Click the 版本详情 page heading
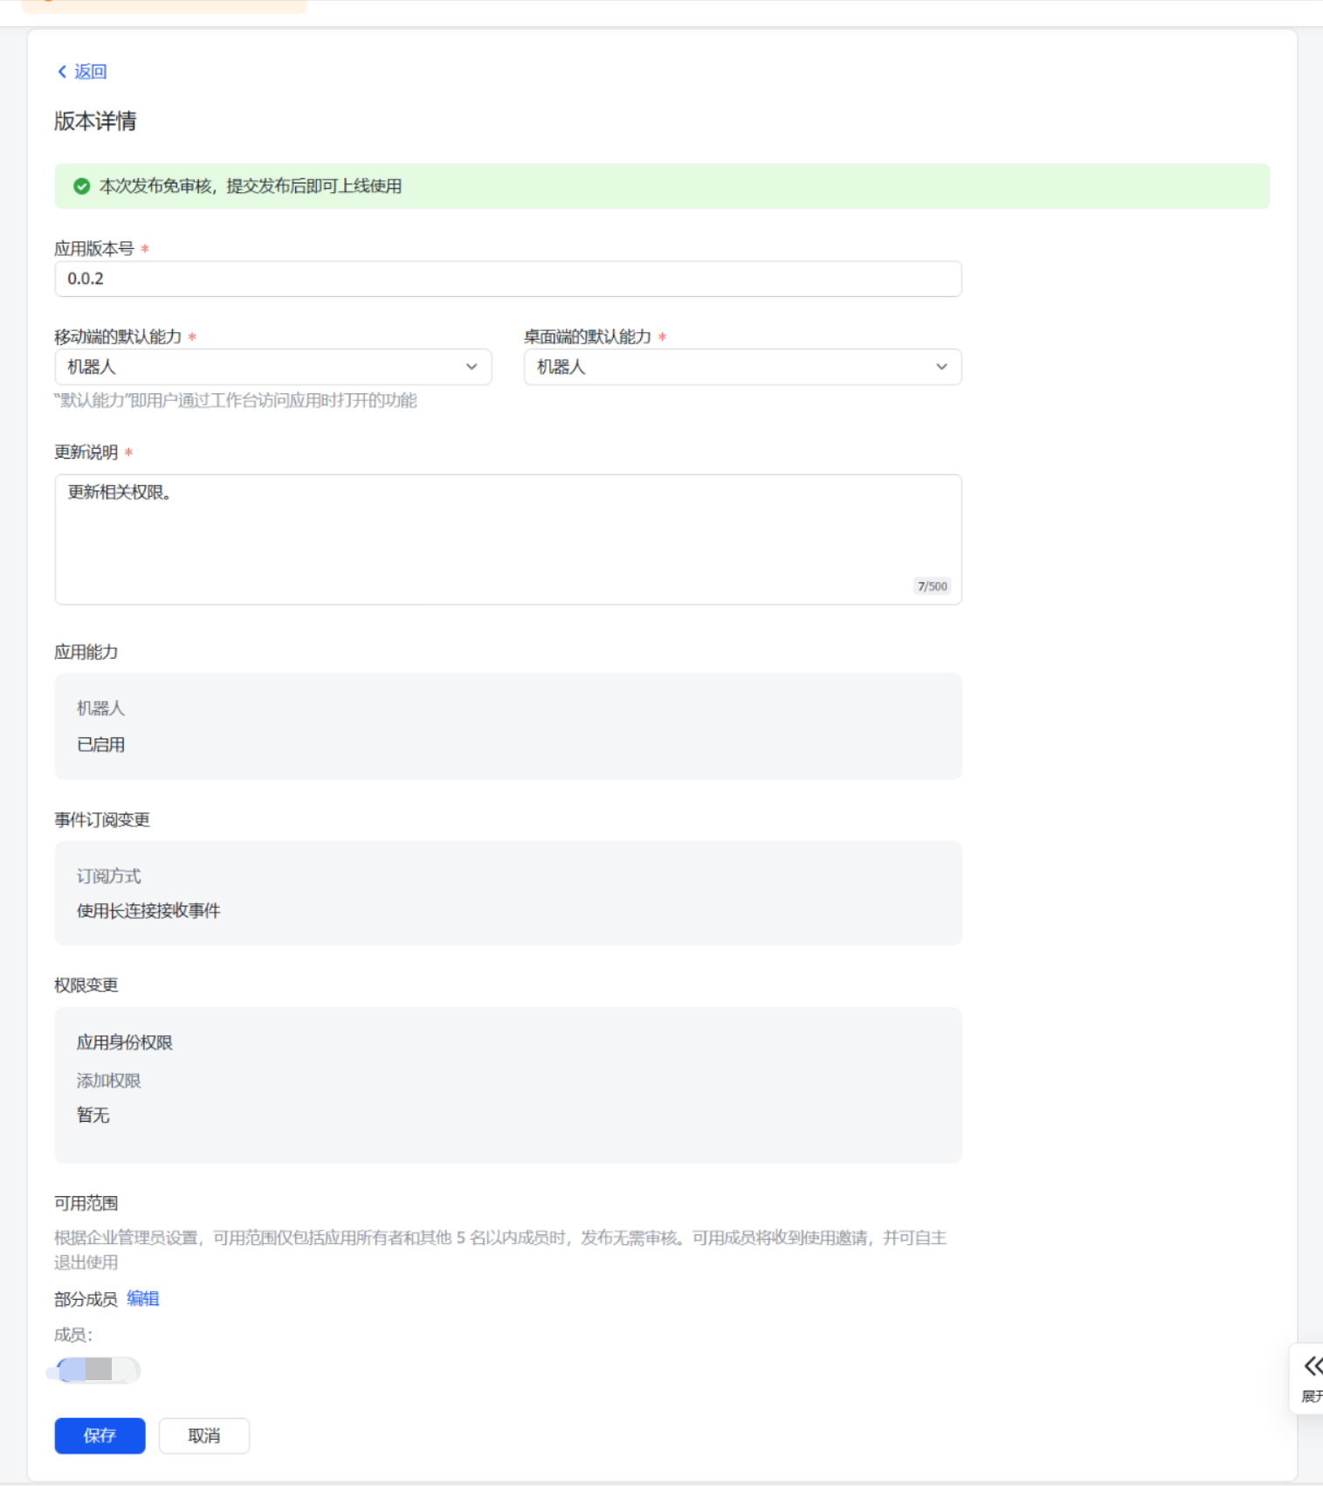1323x1486 pixels. click(x=95, y=121)
